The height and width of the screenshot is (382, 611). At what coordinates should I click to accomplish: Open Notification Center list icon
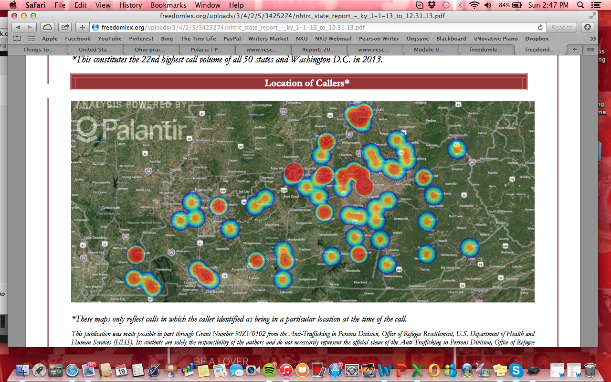tap(597, 5)
